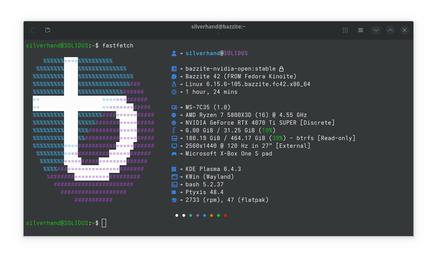Click the purple color dot in palette row
The width and height of the screenshot is (437, 262).
pyautogui.click(x=197, y=215)
